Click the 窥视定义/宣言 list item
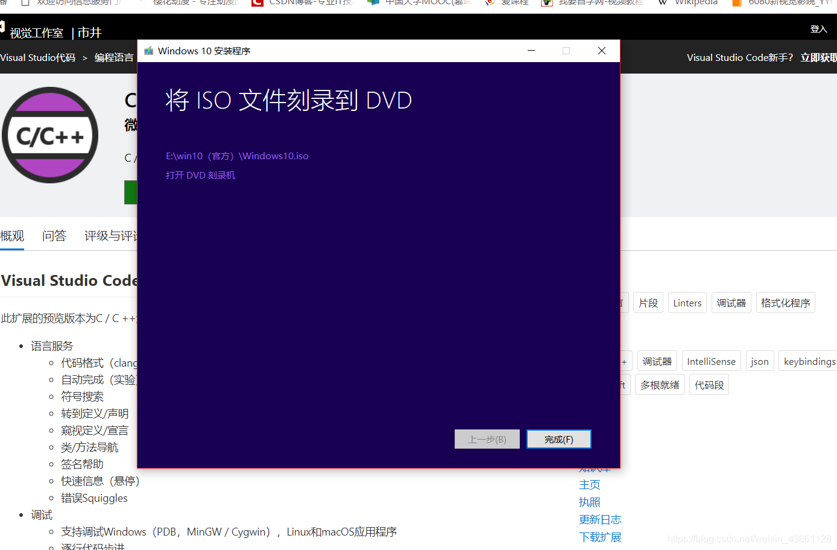Screen dimensions: 837x550 tap(95, 431)
